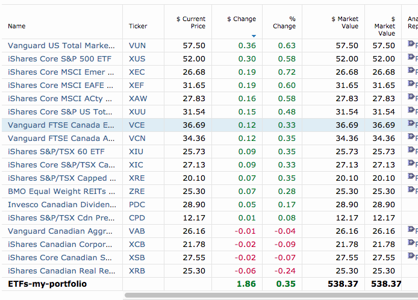
Task: Open analyst report icon for XUS row
Action: (x=411, y=58)
